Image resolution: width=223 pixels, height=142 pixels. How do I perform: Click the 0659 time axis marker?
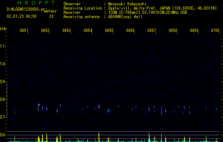(x=194, y=31)
